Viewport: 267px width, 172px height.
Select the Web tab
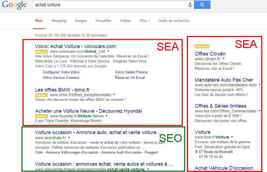coord(39,21)
